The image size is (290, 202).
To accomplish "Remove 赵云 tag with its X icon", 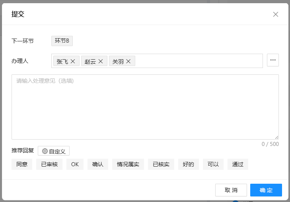I will 101,61.
